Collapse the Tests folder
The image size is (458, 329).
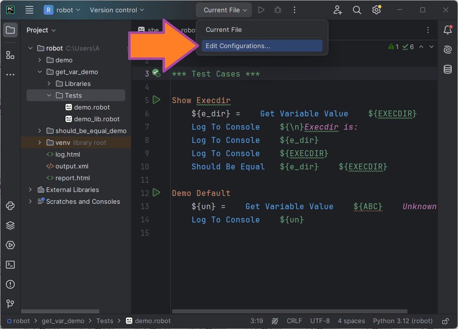pos(49,96)
